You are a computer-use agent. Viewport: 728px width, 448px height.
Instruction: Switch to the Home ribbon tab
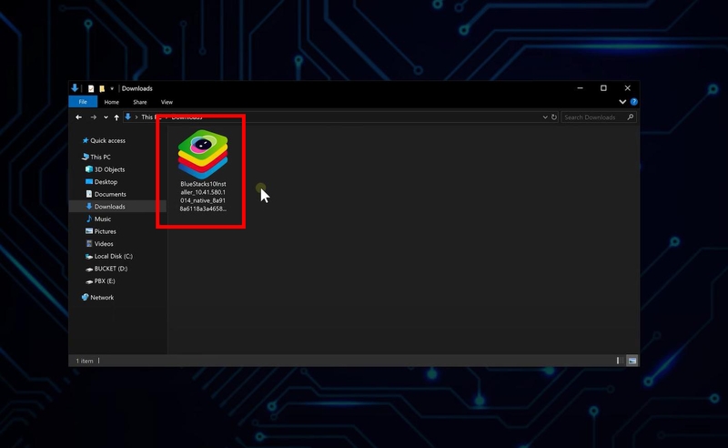coord(111,102)
